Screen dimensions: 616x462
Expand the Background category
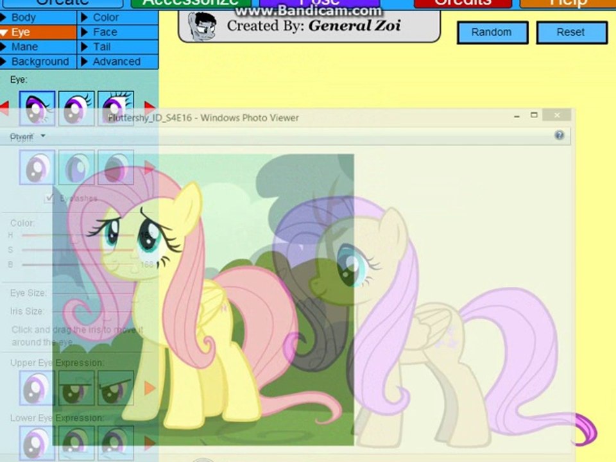coord(38,62)
